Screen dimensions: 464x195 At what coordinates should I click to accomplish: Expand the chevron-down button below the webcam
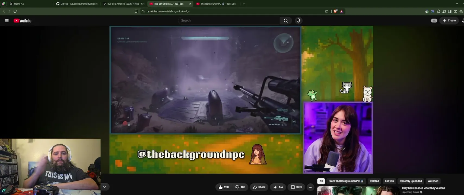pyautogui.click(x=104, y=187)
